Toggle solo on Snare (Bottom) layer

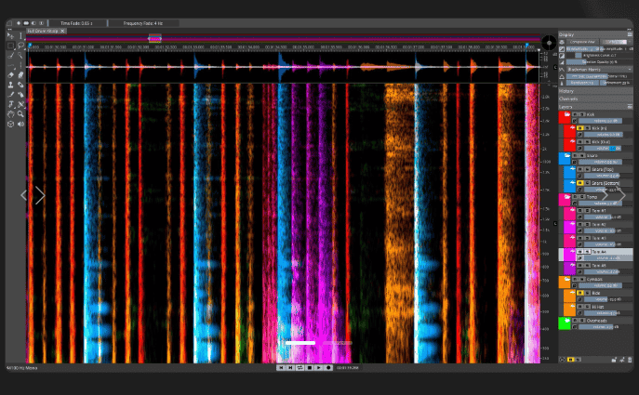(579, 183)
